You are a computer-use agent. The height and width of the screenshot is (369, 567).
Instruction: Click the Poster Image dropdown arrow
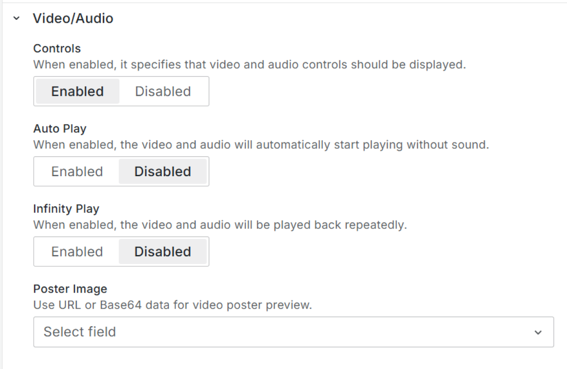click(538, 332)
